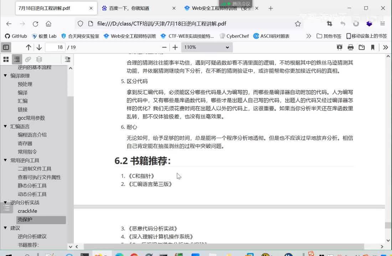
Task: Click the address bar file URL
Action: (161, 24)
